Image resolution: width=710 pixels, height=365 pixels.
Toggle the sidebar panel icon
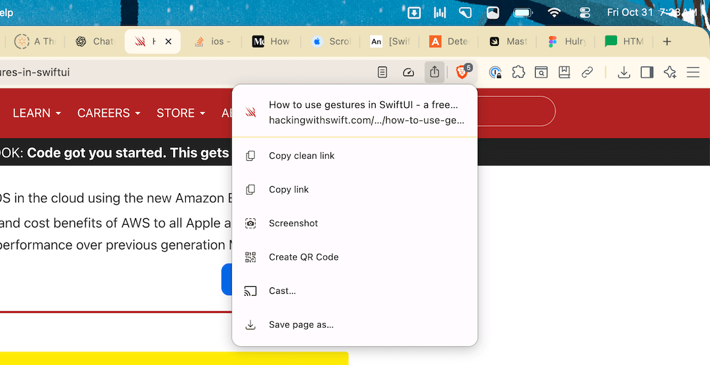[x=647, y=72]
